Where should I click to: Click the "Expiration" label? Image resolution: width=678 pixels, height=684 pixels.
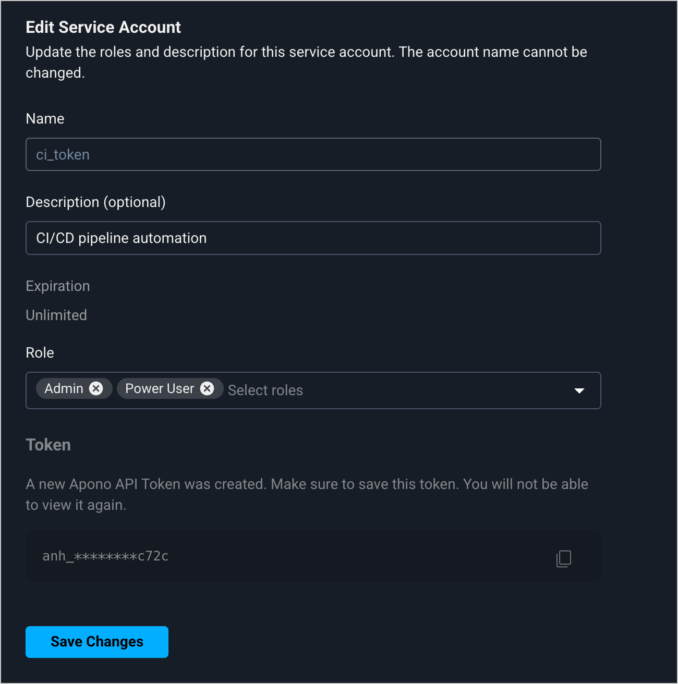(x=58, y=286)
